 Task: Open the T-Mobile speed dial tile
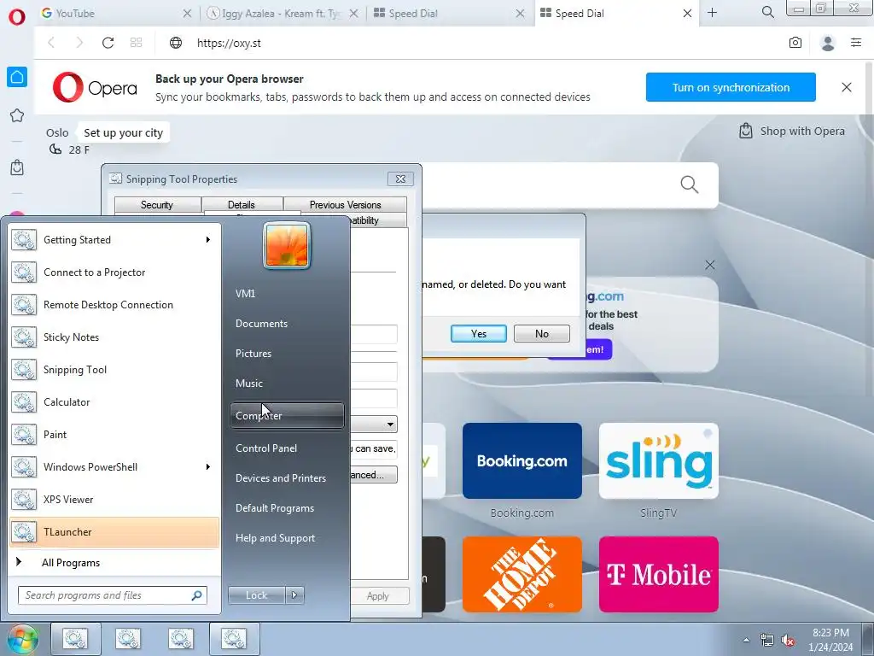tap(659, 575)
